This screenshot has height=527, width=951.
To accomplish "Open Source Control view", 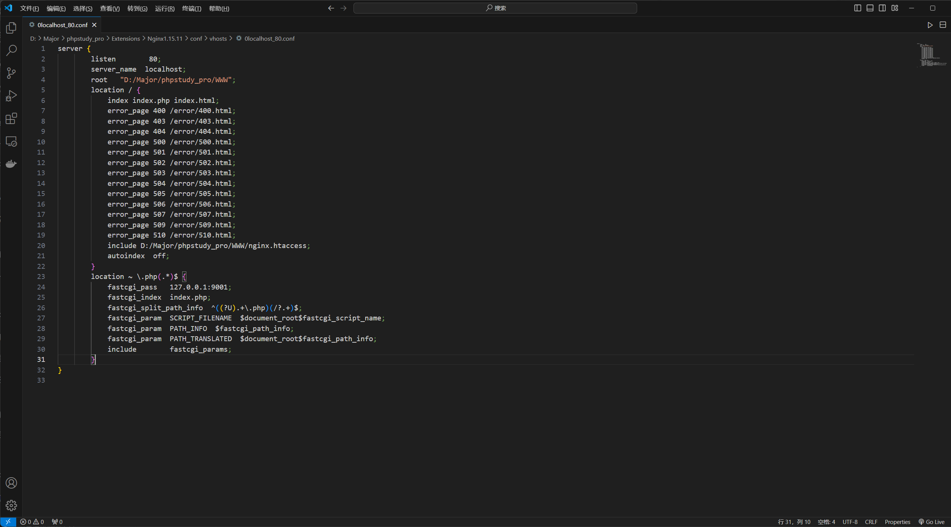I will [11, 73].
